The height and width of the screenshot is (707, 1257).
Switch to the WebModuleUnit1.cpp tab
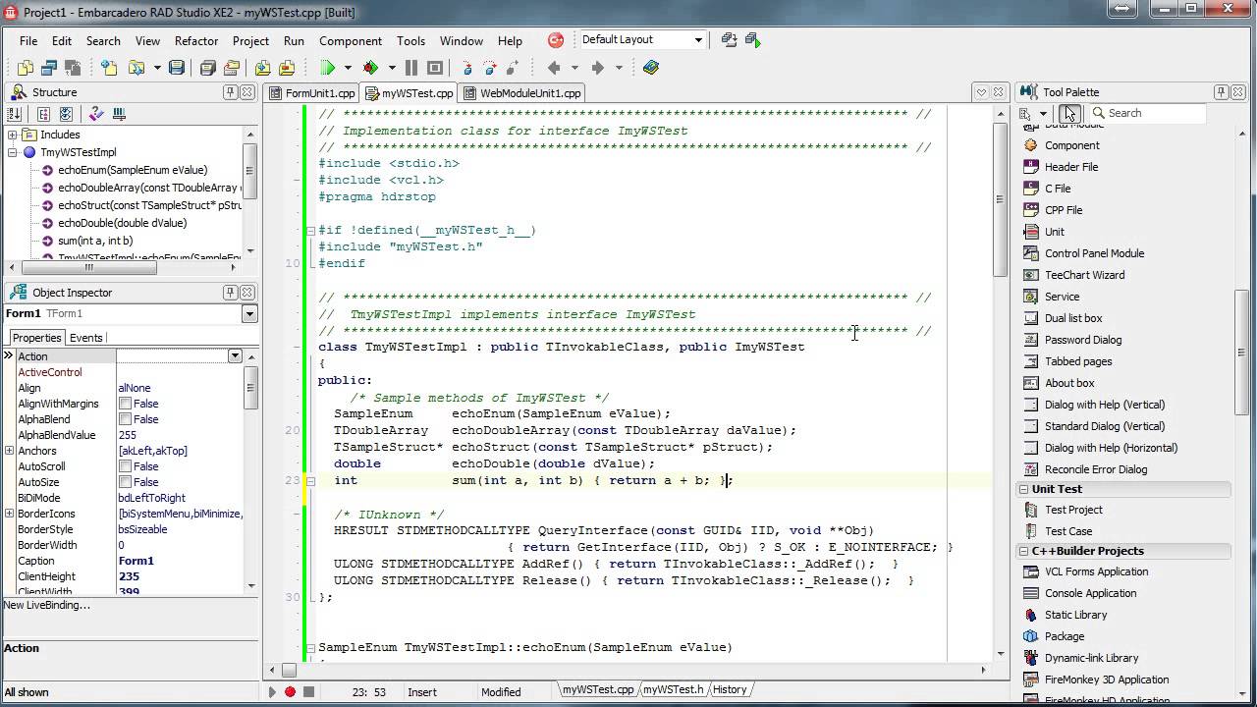coord(522,93)
